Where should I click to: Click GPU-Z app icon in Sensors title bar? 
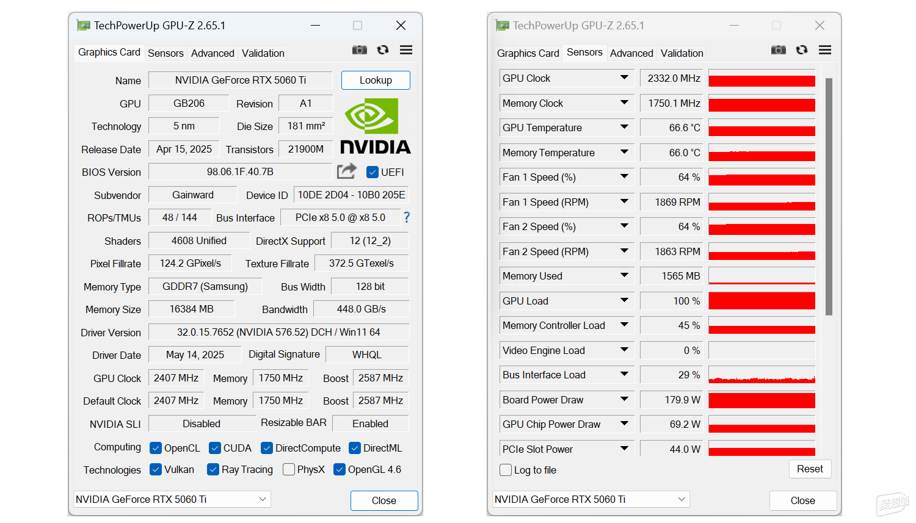[502, 26]
